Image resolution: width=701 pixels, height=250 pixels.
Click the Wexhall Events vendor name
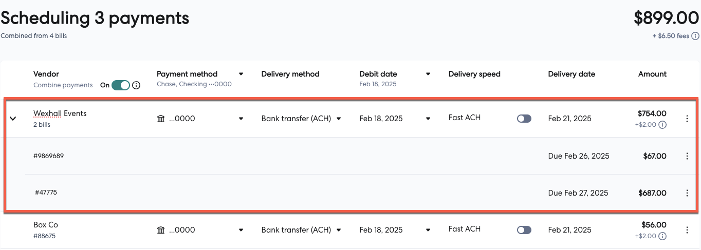coord(60,113)
